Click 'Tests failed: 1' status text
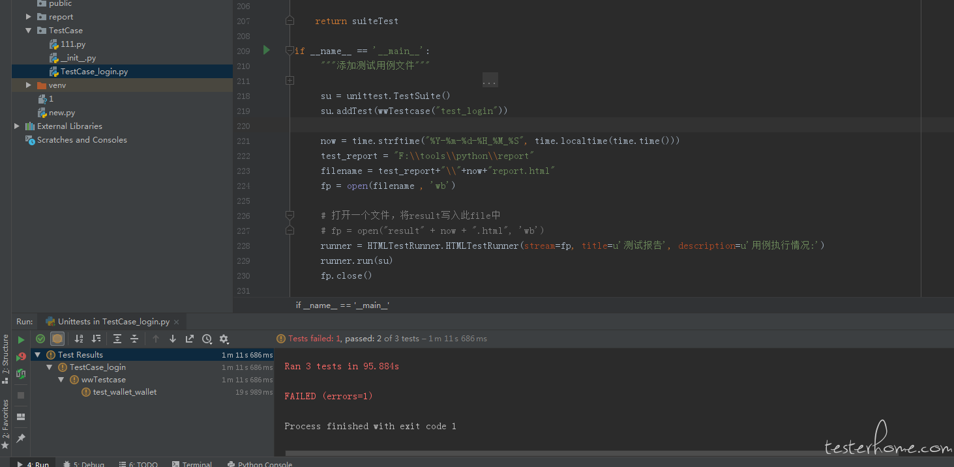The image size is (954, 467). 315,339
